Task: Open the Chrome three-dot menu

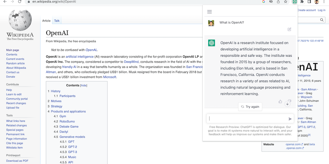Action: 324,2
